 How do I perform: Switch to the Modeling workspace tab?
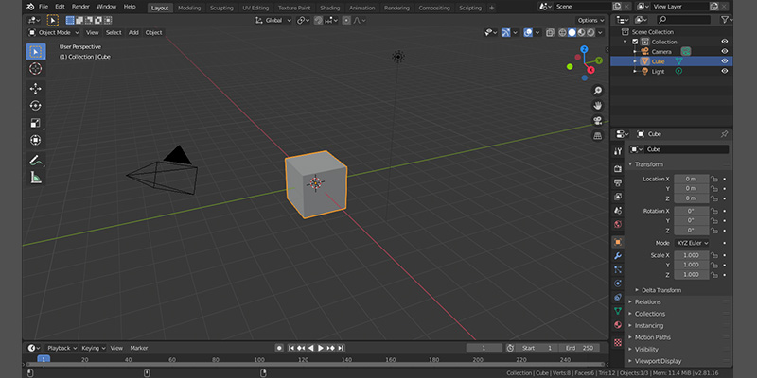tap(189, 8)
